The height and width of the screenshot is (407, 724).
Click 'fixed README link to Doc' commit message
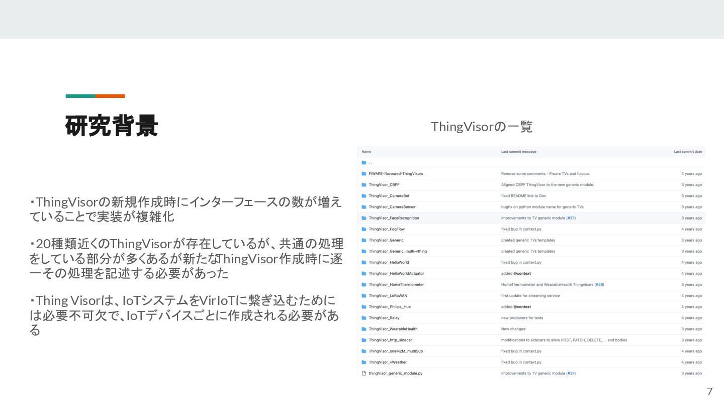(523, 195)
